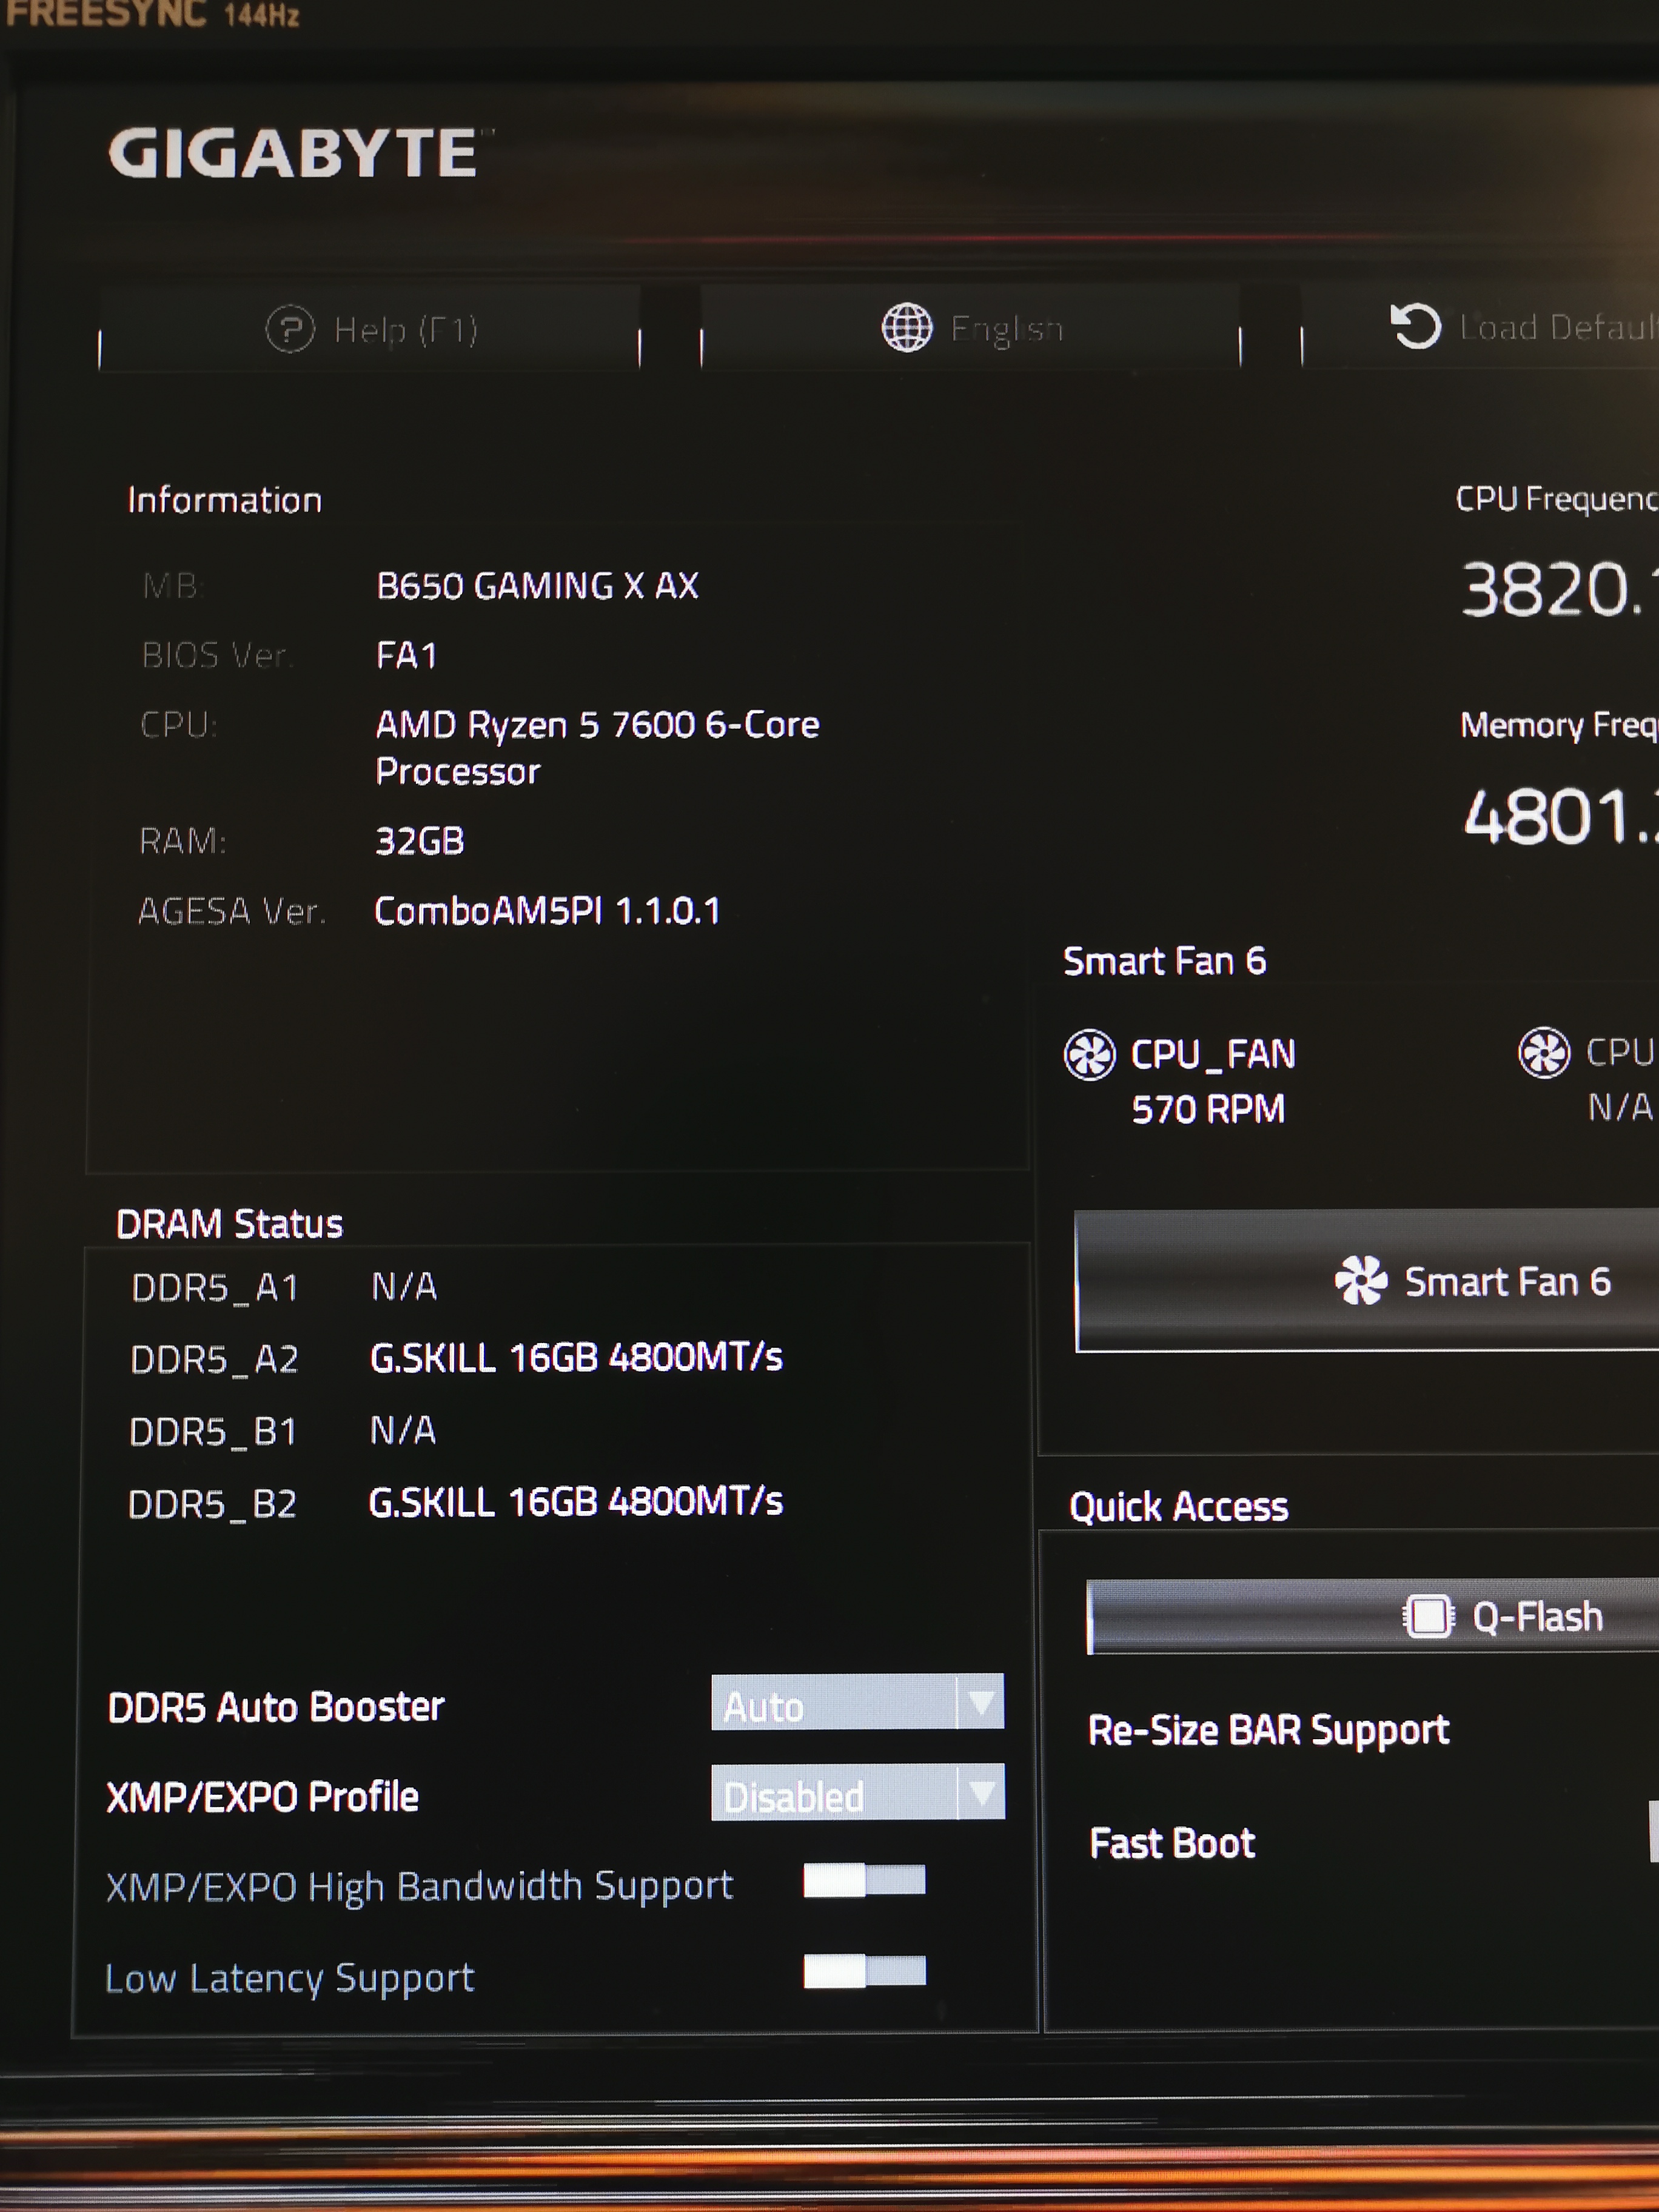Click the Help question mark icon

click(290, 328)
